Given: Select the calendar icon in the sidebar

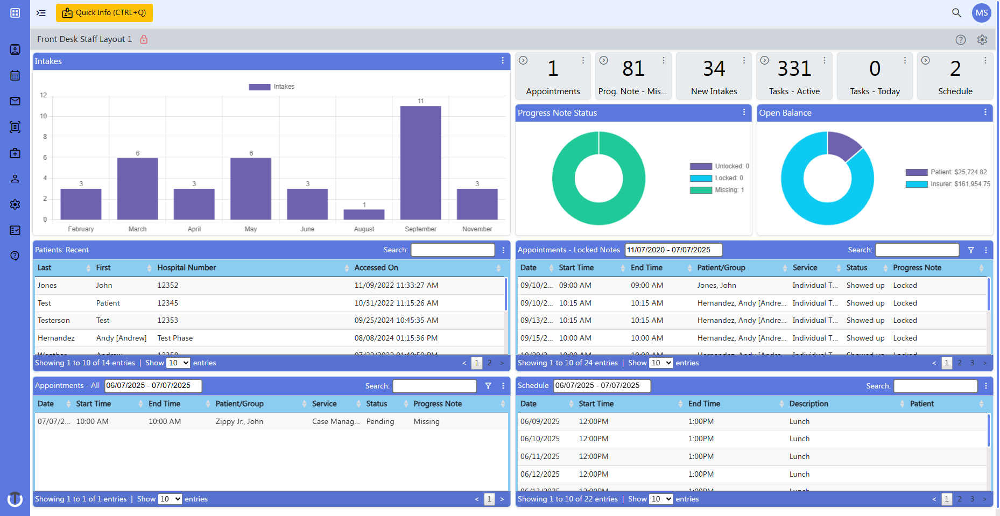Looking at the screenshot, I should point(15,75).
